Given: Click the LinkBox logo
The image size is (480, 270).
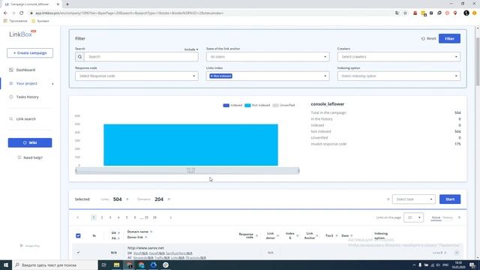Looking at the screenshot, I should pyautogui.click(x=22, y=34).
